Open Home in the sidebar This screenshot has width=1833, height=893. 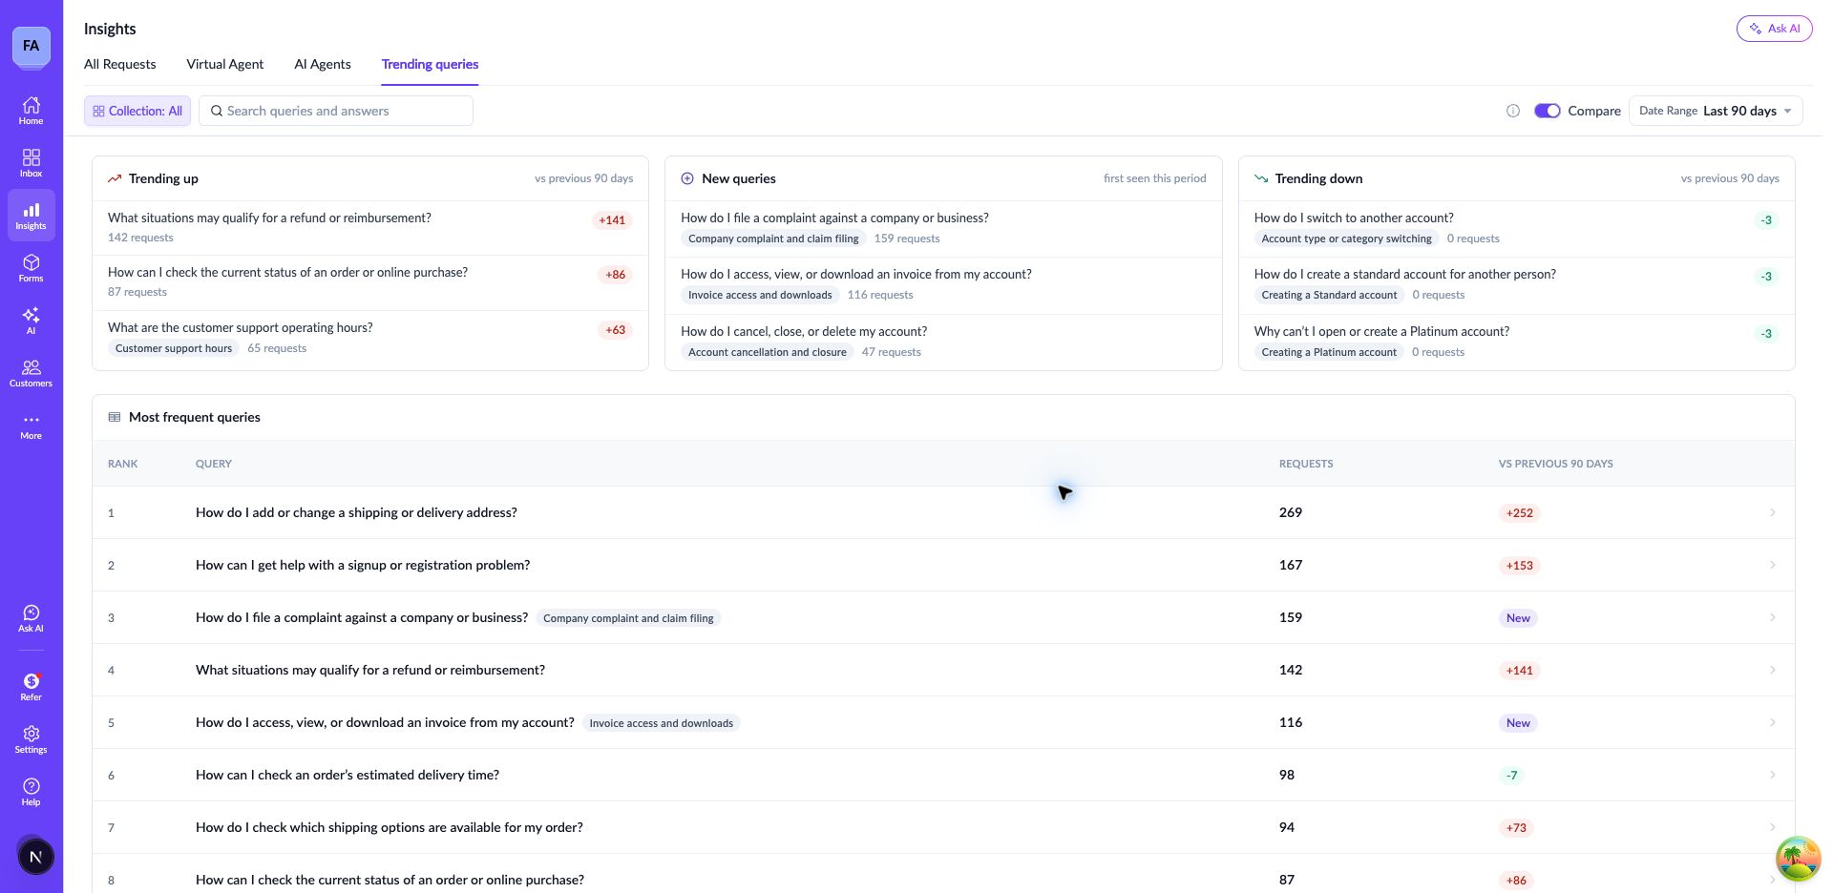[x=31, y=111]
